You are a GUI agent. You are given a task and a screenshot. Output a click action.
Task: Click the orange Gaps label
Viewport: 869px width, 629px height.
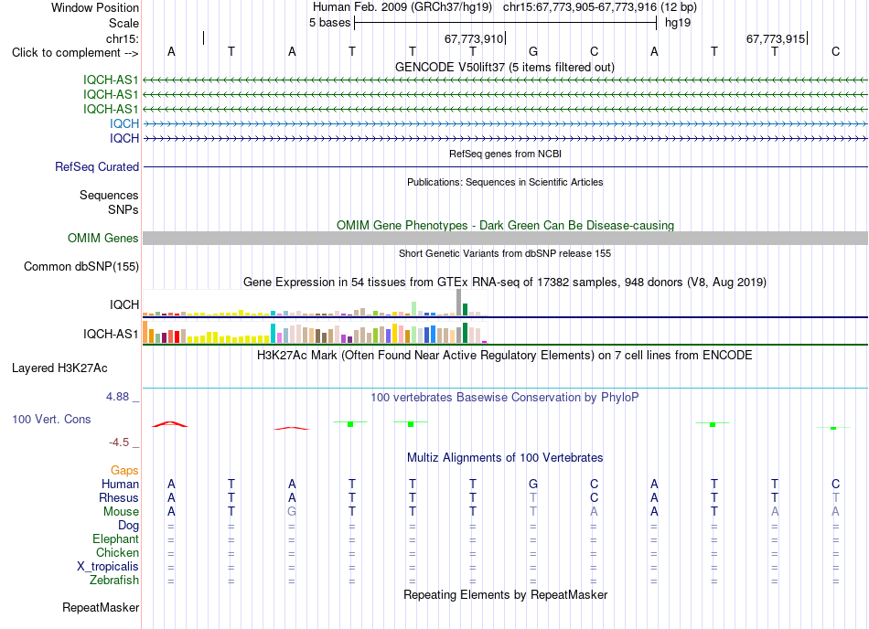coord(124,471)
